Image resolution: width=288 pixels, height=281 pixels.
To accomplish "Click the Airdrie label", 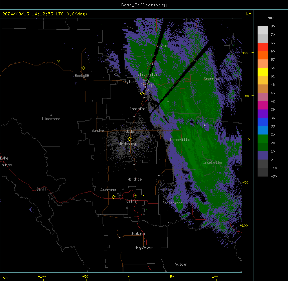I will click(x=135, y=179).
